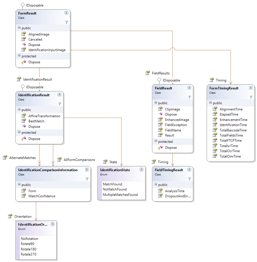Collapse the IdentificationState enum box with its chevron
This screenshot has height=262, width=257.
141,169
